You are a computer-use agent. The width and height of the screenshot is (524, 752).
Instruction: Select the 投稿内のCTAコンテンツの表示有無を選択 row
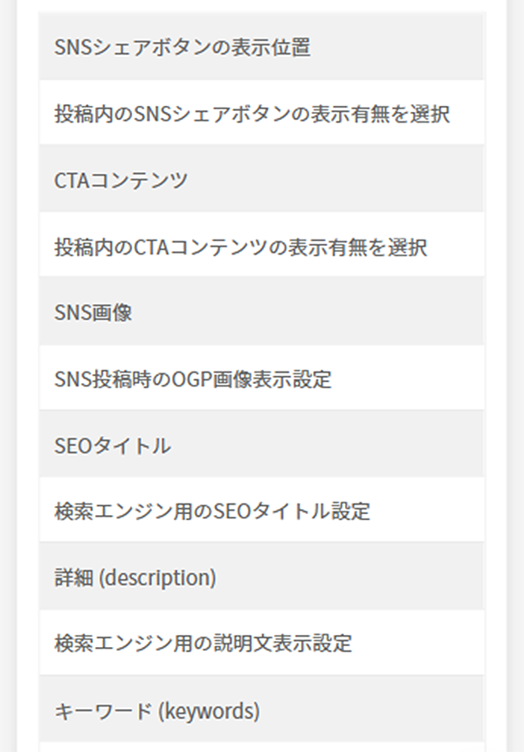pos(262,247)
